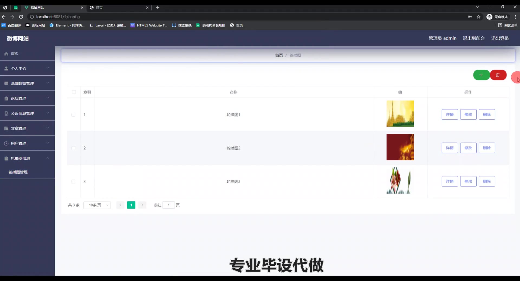
Task: Click the next page arrow in pagination
Action: (142, 205)
